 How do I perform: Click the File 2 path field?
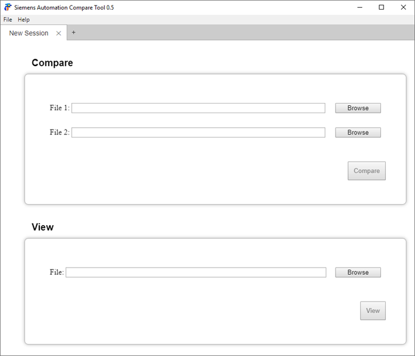198,133
